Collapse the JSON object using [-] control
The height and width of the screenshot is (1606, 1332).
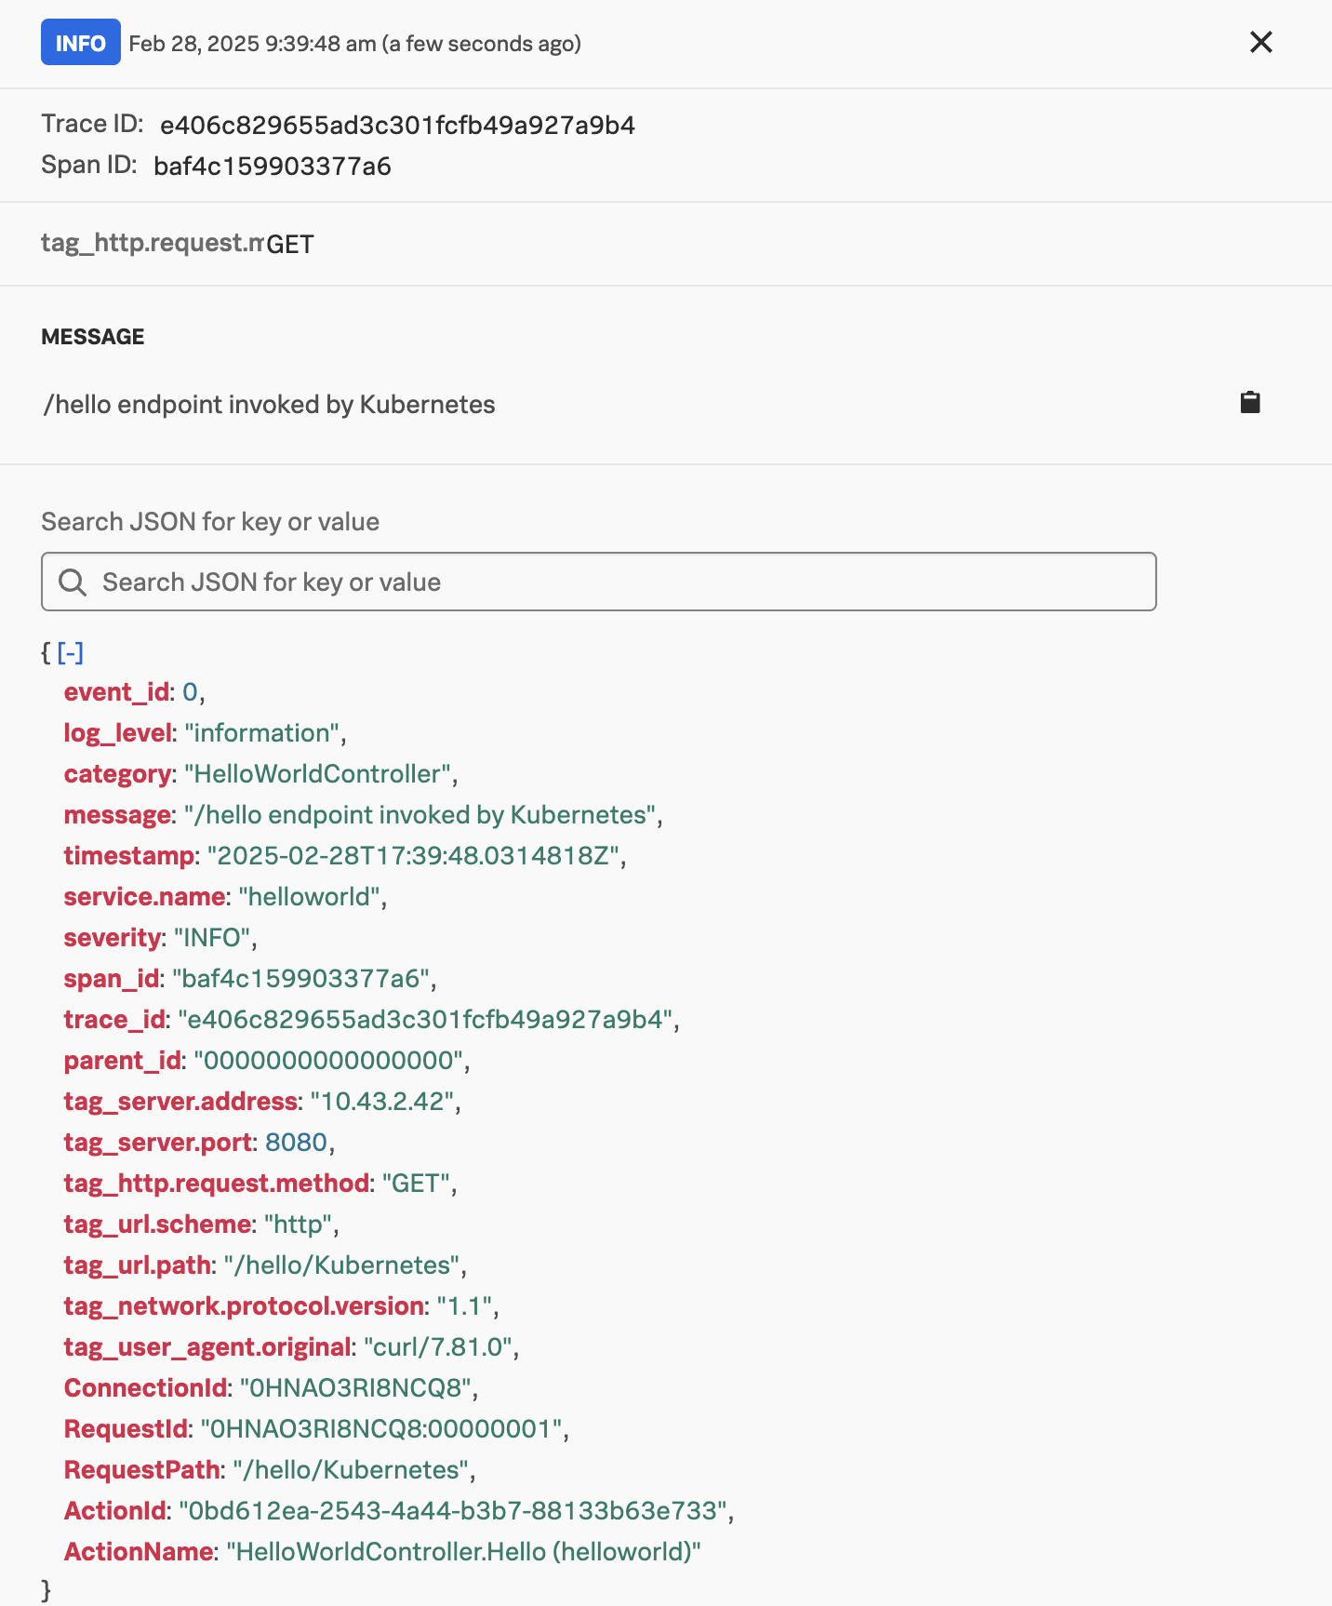pyautogui.click(x=71, y=653)
